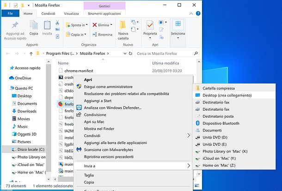
Task: Switch to Strumenti applicazioni tab
Action: [x=104, y=13]
